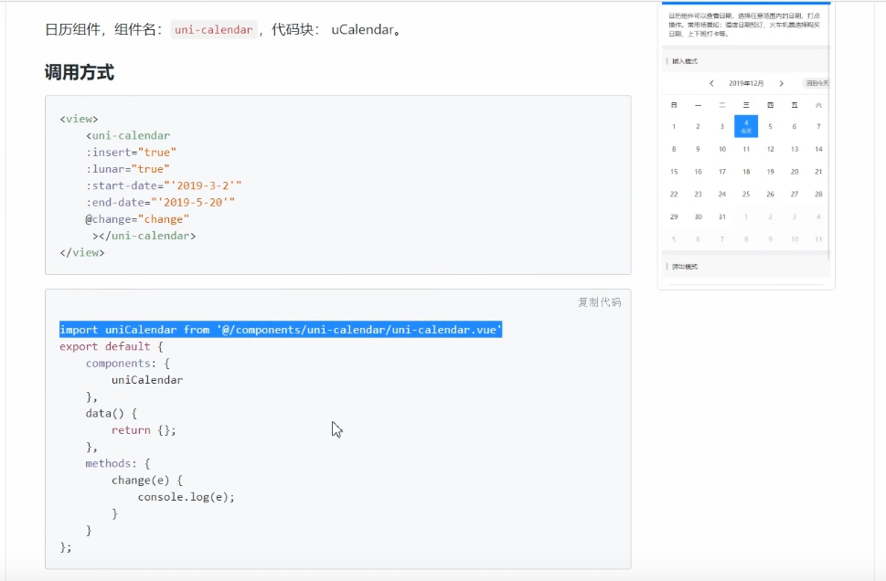Go to next month in calendar preview
886x581 pixels.
click(x=782, y=83)
